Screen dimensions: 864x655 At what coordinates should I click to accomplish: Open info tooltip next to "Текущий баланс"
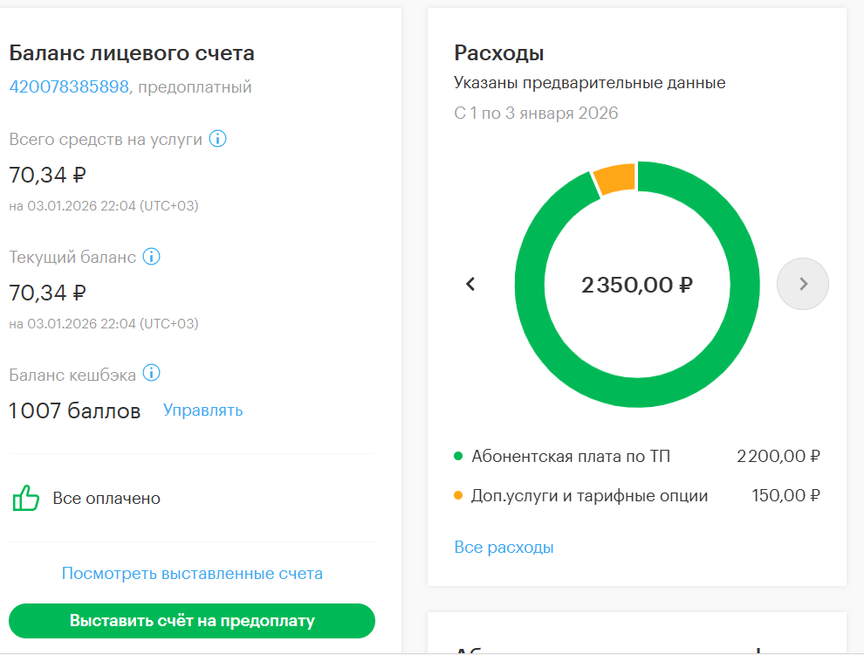pyautogui.click(x=152, y=257)
